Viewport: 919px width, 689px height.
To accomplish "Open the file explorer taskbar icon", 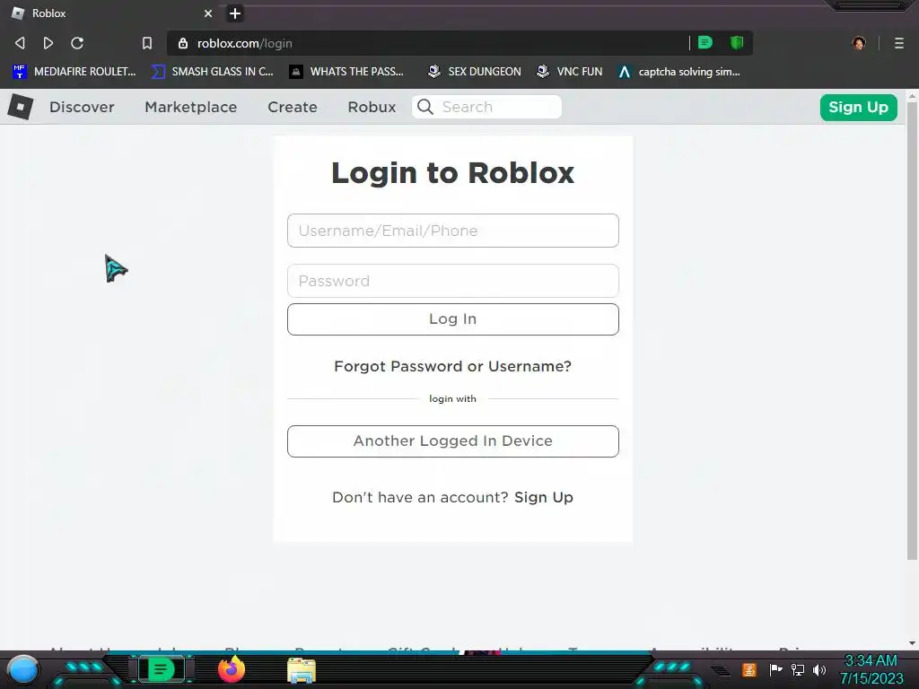I will pos(302,670).
